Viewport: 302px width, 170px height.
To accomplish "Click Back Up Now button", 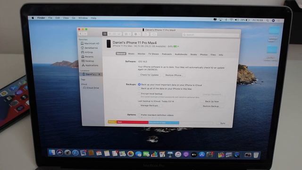I will click(x=212, y=102).
